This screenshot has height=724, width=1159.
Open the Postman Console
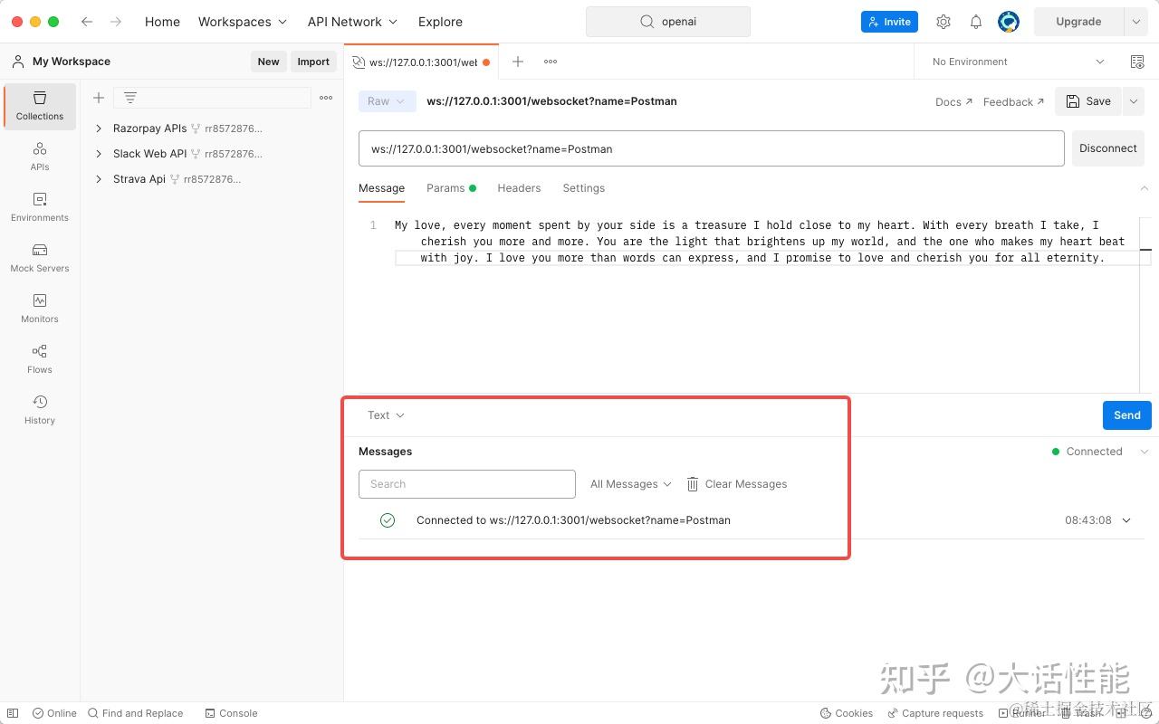pos(231,712)
